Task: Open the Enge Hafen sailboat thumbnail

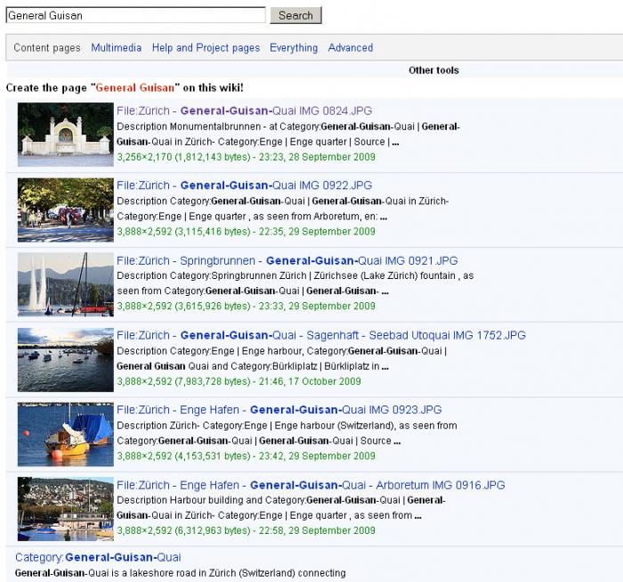Action: tap(65, 434)
